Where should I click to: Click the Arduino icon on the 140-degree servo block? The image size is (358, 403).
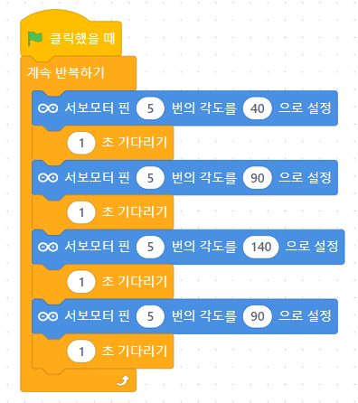pos(48,247)
